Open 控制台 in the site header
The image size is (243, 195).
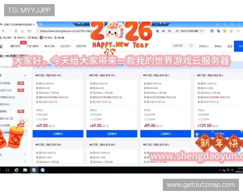tap(218, 46)
